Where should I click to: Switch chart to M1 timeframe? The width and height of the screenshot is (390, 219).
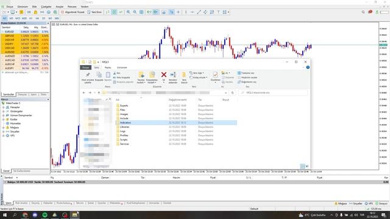(5, 18)
